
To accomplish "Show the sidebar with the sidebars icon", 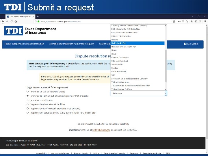I will pos(196,21).
